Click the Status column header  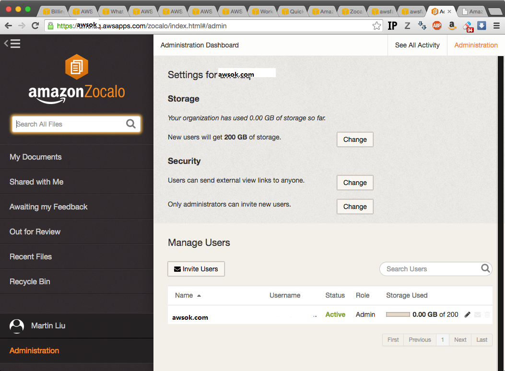point(335,295)
